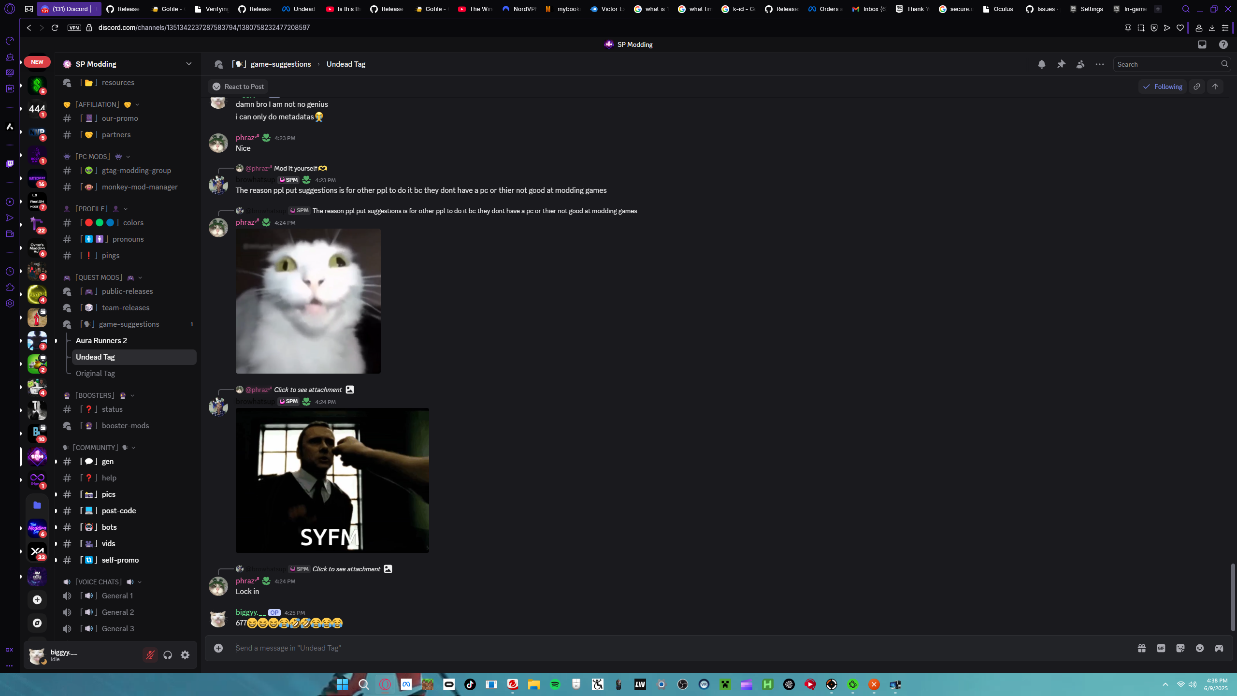Image resolution: width=1237 pixels, height=696 pixels.
Task: Toggle headphones deafen in user panel
Action: 168,655
